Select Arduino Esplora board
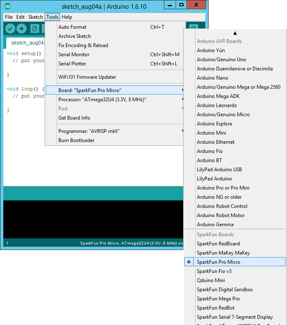 (x=235, y=123)
